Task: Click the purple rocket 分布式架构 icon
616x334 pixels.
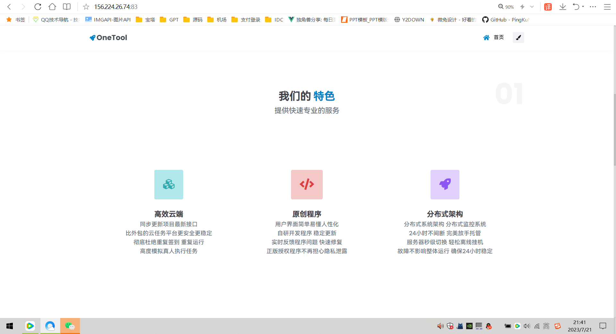Action: point(445,185)
